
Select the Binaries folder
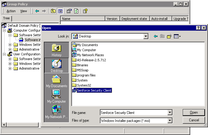pos(80,65)
